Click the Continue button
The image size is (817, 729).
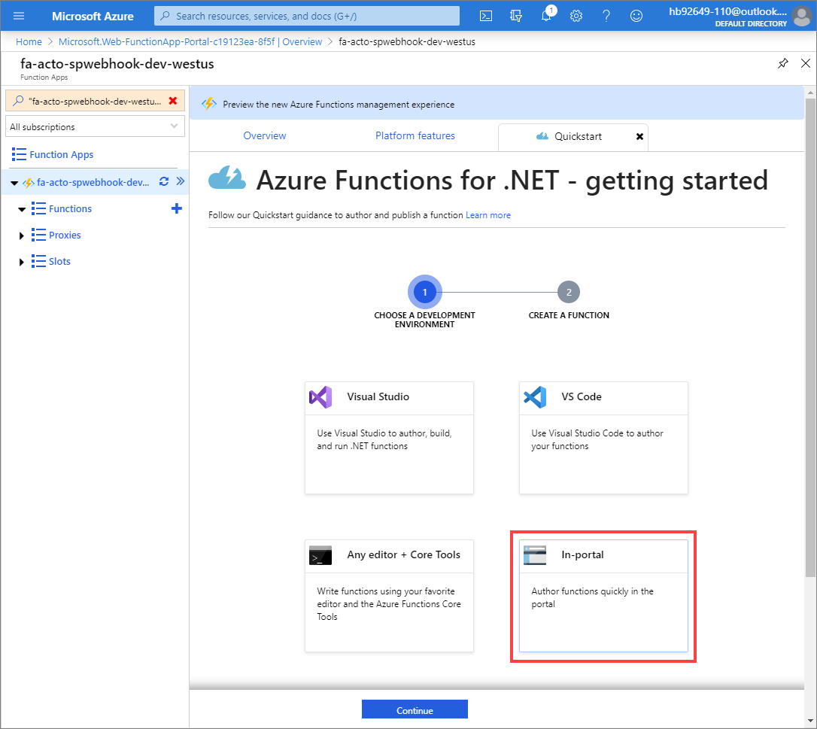pyautogui.click(x=415, y=709)
